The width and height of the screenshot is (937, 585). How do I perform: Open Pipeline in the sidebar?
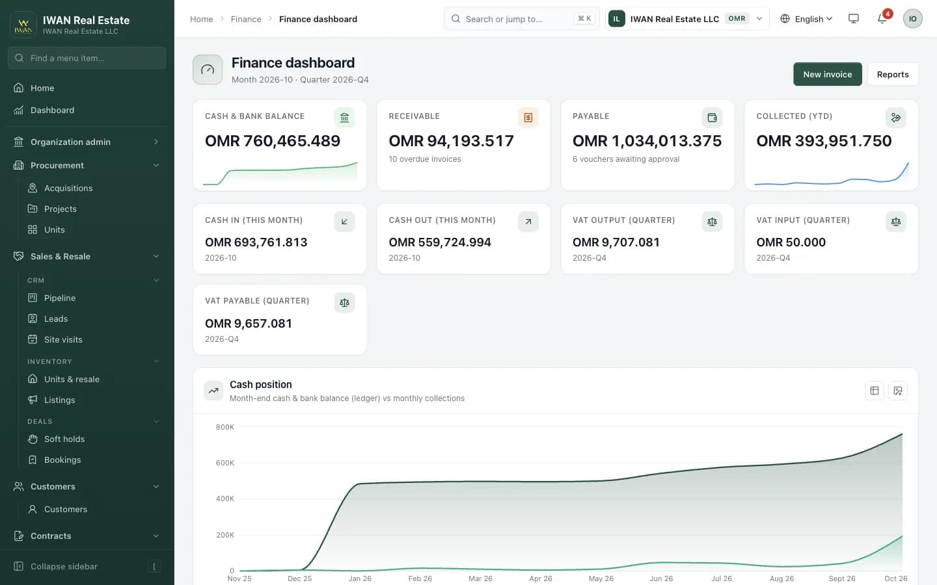60,298
